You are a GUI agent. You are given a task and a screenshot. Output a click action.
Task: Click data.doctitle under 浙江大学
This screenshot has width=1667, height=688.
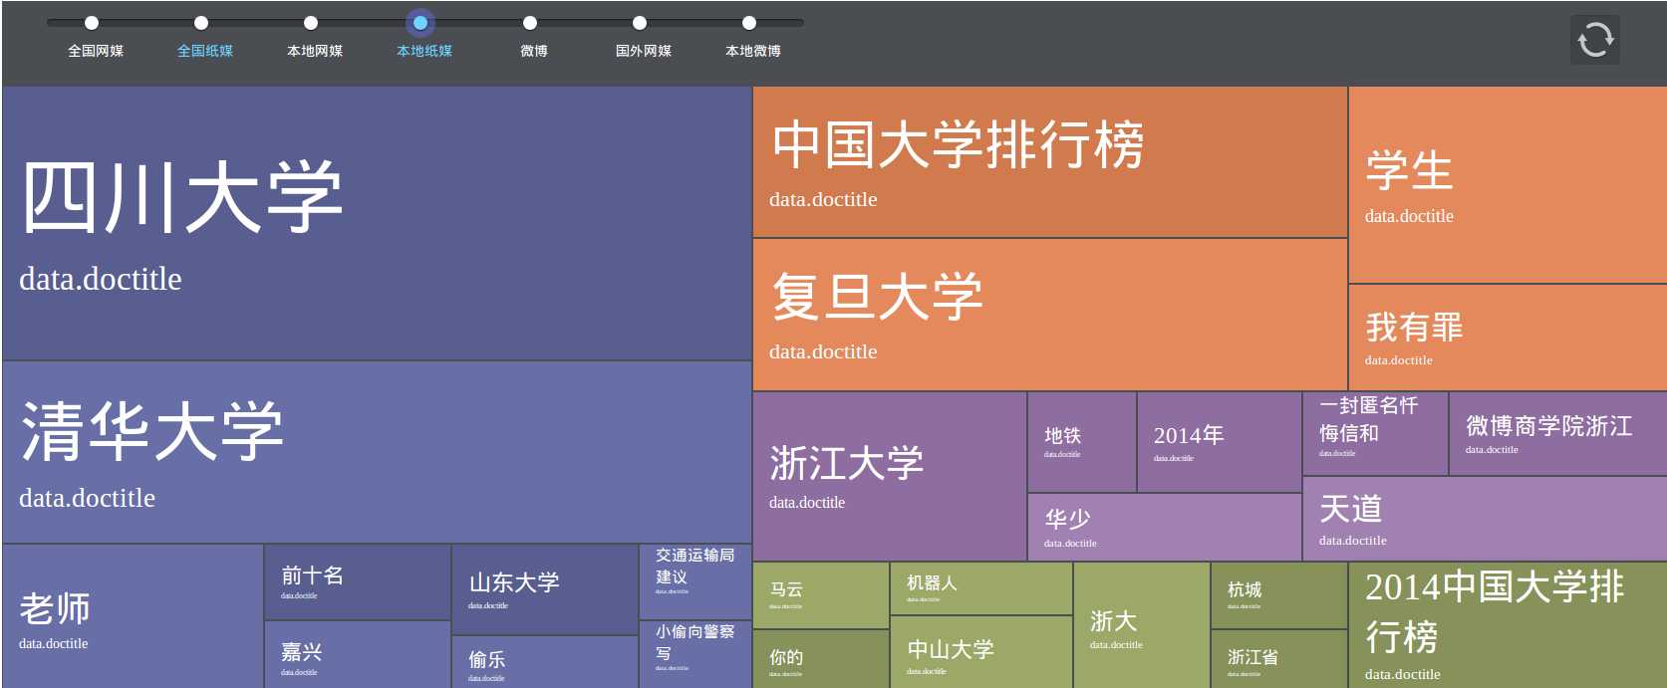click(x=807, y=503)
